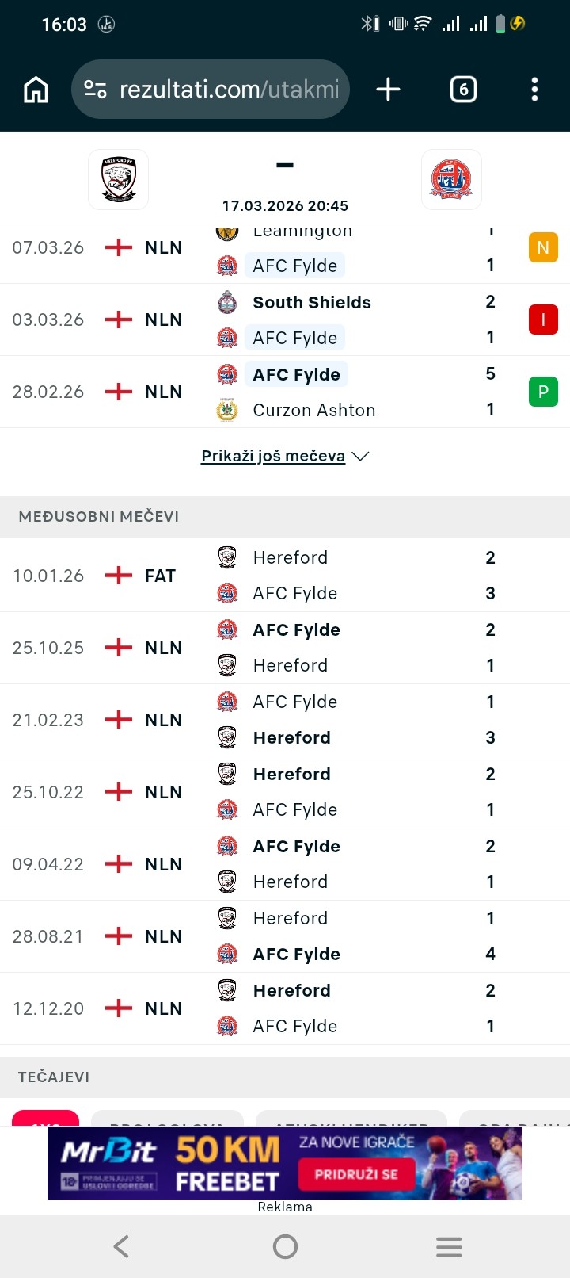The width and height of the screenshot is (570, 1278).
Task: Open the browser three-dot menu
Action: coord(534,90)
